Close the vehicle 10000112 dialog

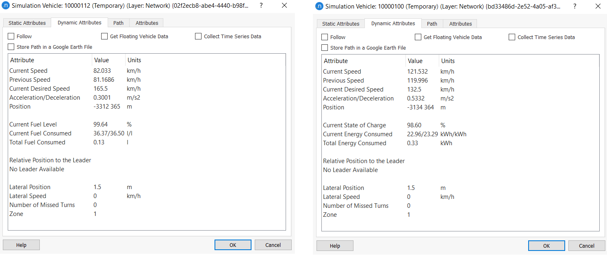point(284,6)
